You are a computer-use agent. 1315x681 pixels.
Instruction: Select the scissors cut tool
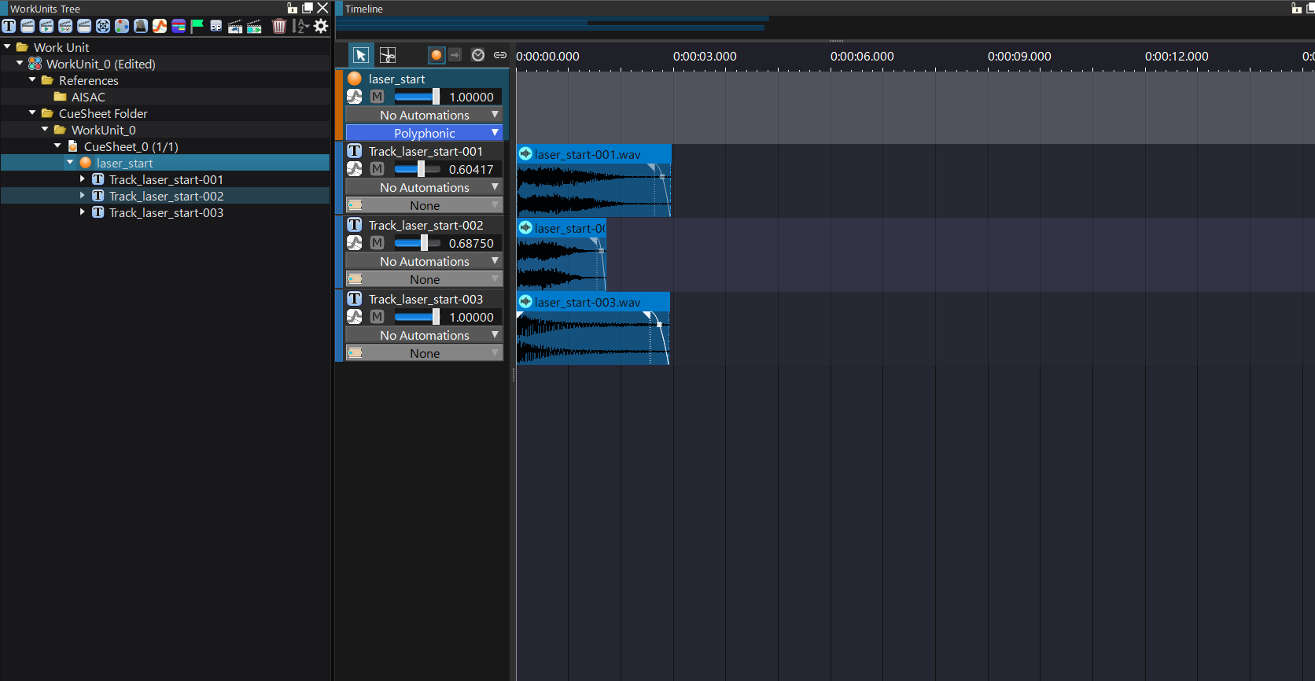click(388, 55)
